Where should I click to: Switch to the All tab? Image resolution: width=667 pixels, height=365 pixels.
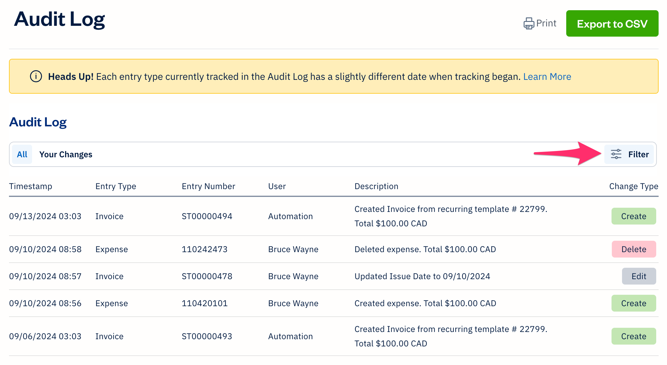pyautogui.click(x=22, y=154)
